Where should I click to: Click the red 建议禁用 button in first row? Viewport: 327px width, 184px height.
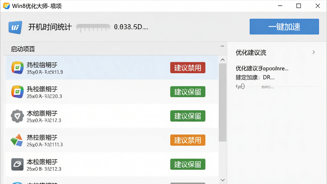point(188,68)
